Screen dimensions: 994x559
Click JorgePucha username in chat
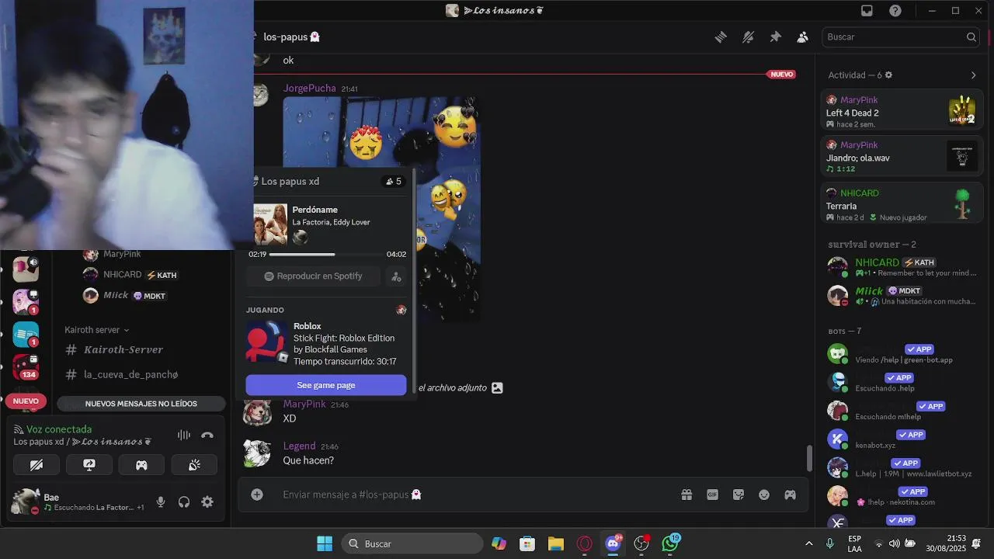click(x=309, y=89)
